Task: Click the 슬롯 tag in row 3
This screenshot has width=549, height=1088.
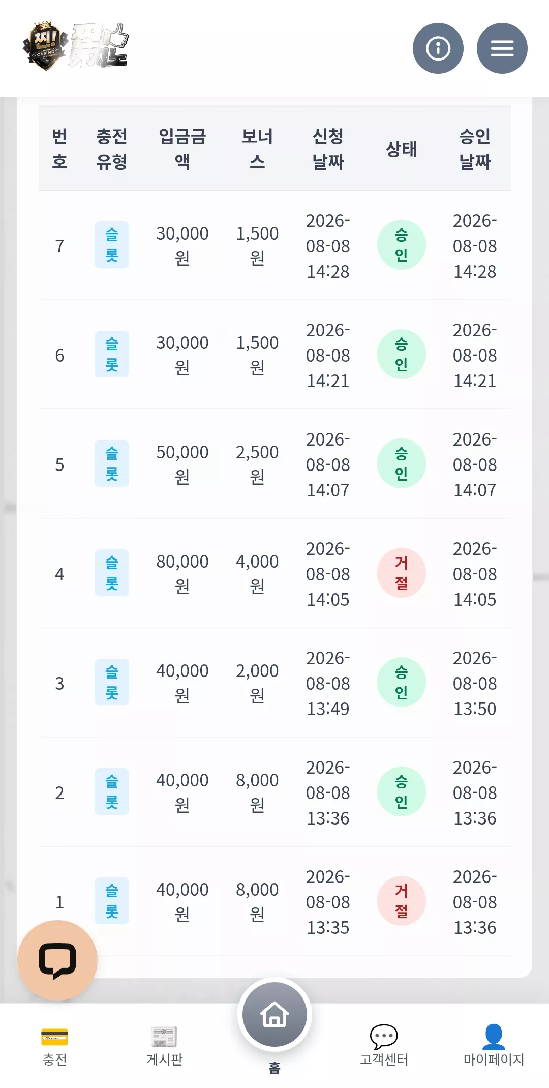Action: [112, 682]
